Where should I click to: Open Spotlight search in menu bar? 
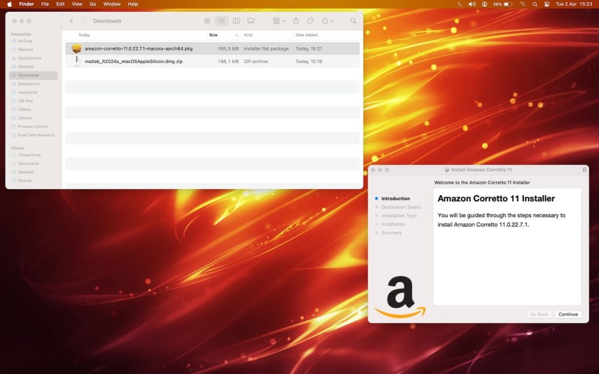click(x=535, y=4)
